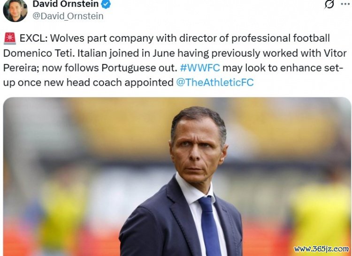Screen dimensions: 352x256
Task: Open the @David_Ornstein handle link
Action: [68, 16]
